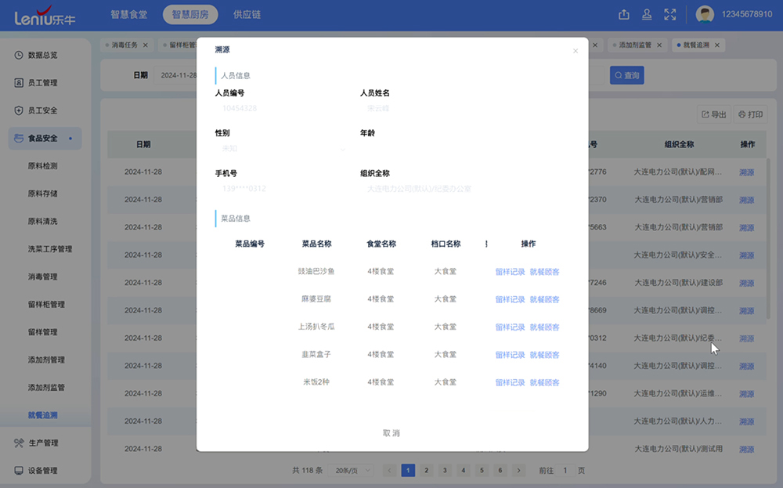Click the 取消 button in dialog

pyautogui.click(x=391, y=433)
